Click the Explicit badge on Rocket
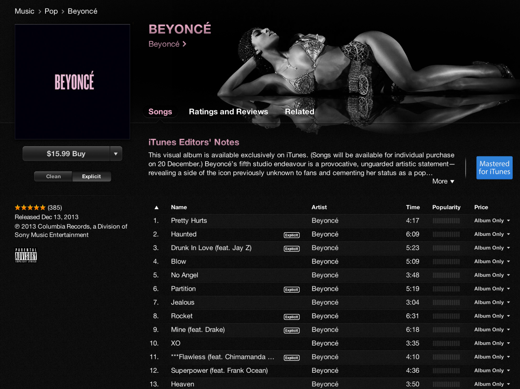 [292, 317]
